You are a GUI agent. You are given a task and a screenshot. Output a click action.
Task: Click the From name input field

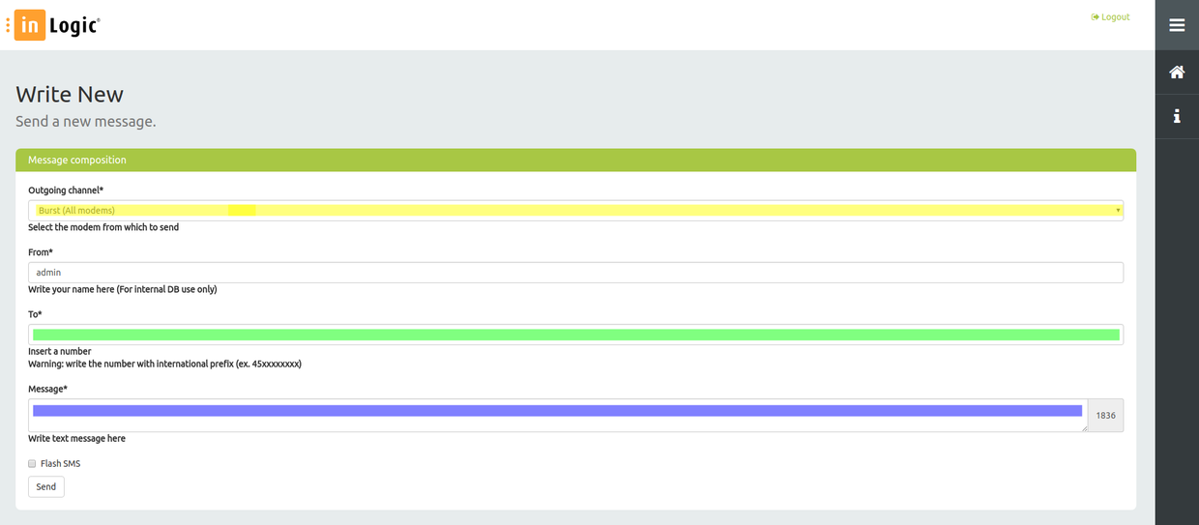tap(575, 273)
